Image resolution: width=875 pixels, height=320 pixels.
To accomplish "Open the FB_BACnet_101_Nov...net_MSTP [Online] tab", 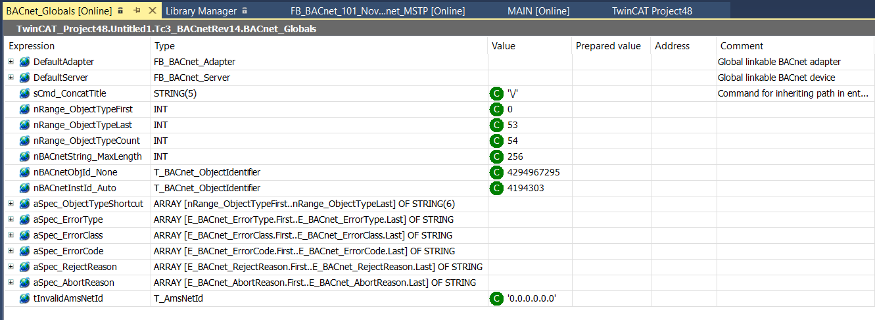I will [378, 11].
